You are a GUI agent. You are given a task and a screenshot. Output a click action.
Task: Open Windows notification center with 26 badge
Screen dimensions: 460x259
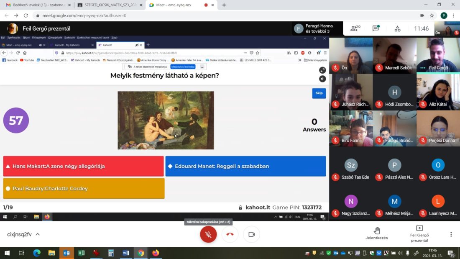click(451, 253)
